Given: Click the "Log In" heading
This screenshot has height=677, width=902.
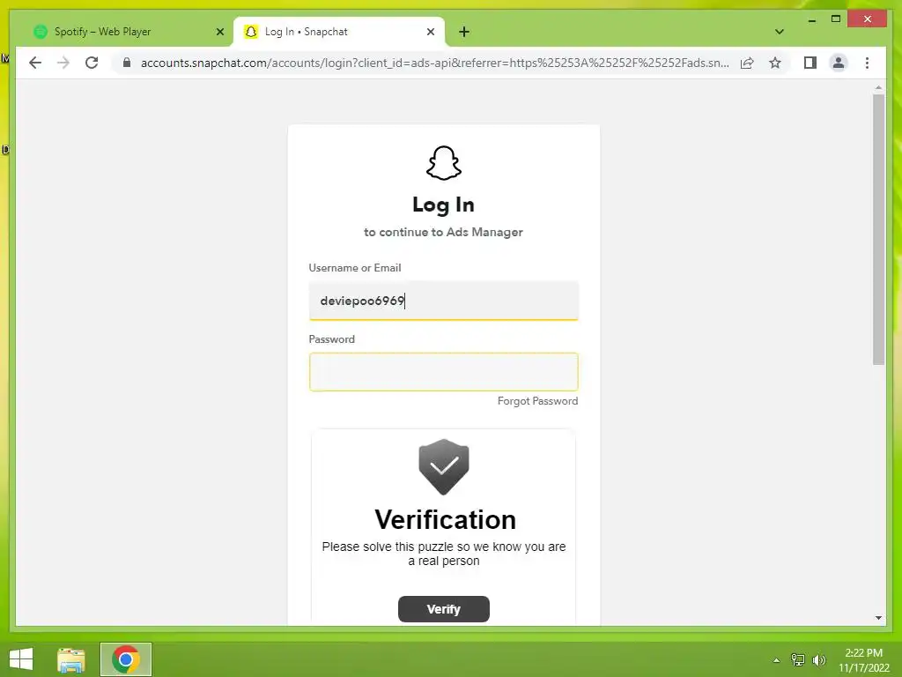Looking at the screenshot, I should tap(444, 205).
